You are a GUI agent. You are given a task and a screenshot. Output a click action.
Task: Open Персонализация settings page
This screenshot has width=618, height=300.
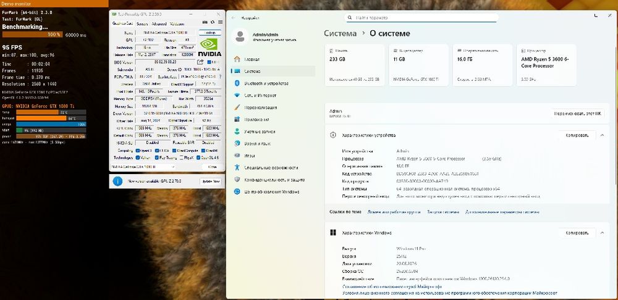coord(273,107)
